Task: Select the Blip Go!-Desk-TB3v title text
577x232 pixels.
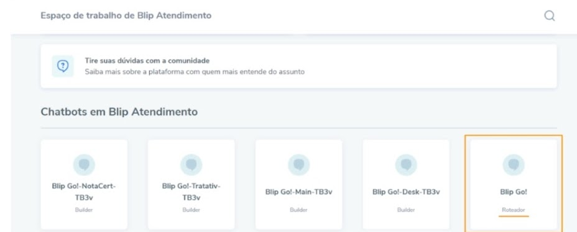Action: (406, 192)
